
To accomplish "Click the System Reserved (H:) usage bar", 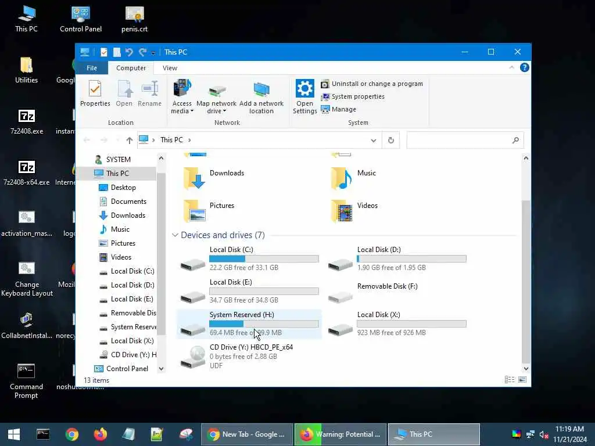I will 264,324.
